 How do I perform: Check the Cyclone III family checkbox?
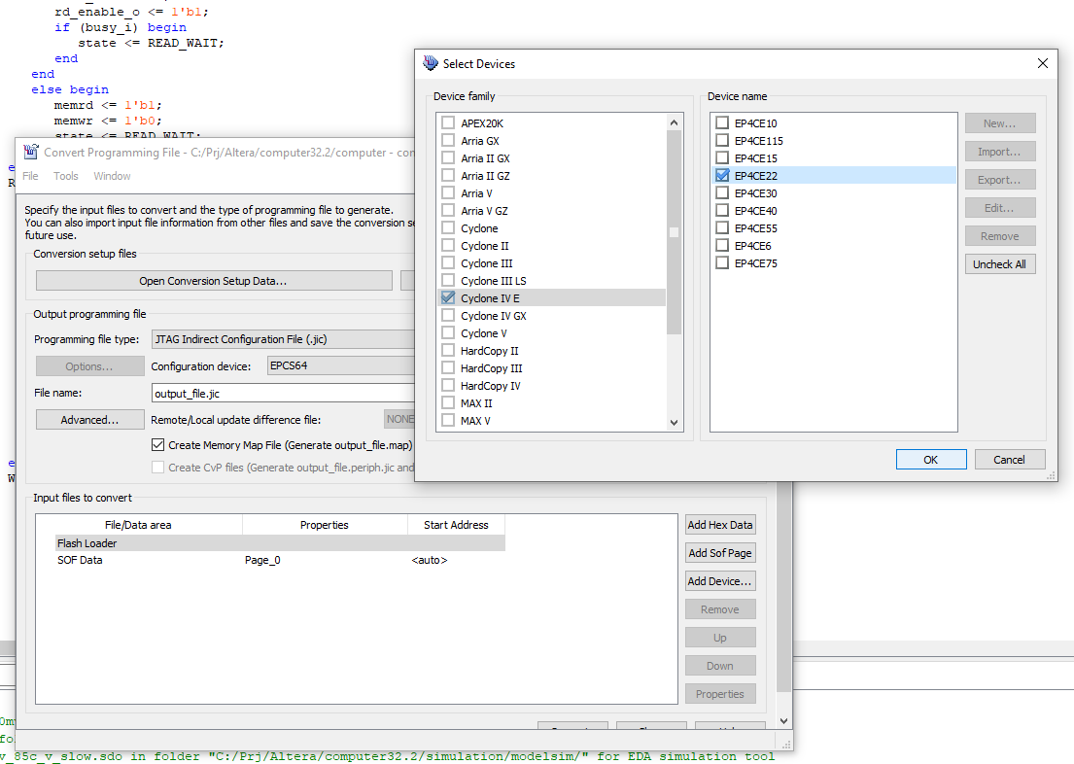pos(448,262)
